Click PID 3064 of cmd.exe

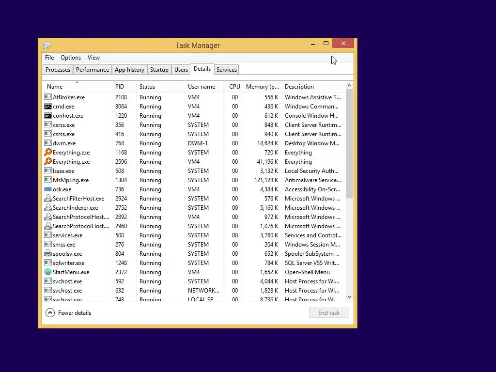[121, 107]
